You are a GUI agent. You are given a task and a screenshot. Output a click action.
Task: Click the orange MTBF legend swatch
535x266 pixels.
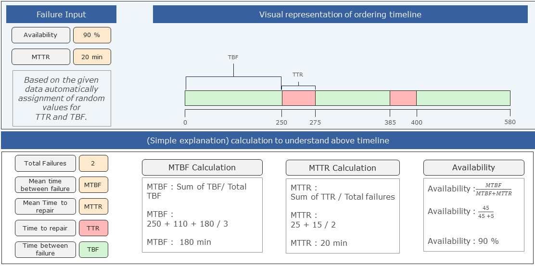93,185
